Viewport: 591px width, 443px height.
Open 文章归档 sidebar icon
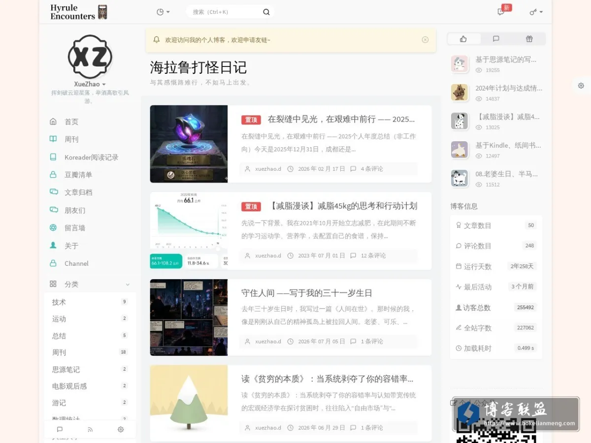pyautogui.click(x=53, y=192)
